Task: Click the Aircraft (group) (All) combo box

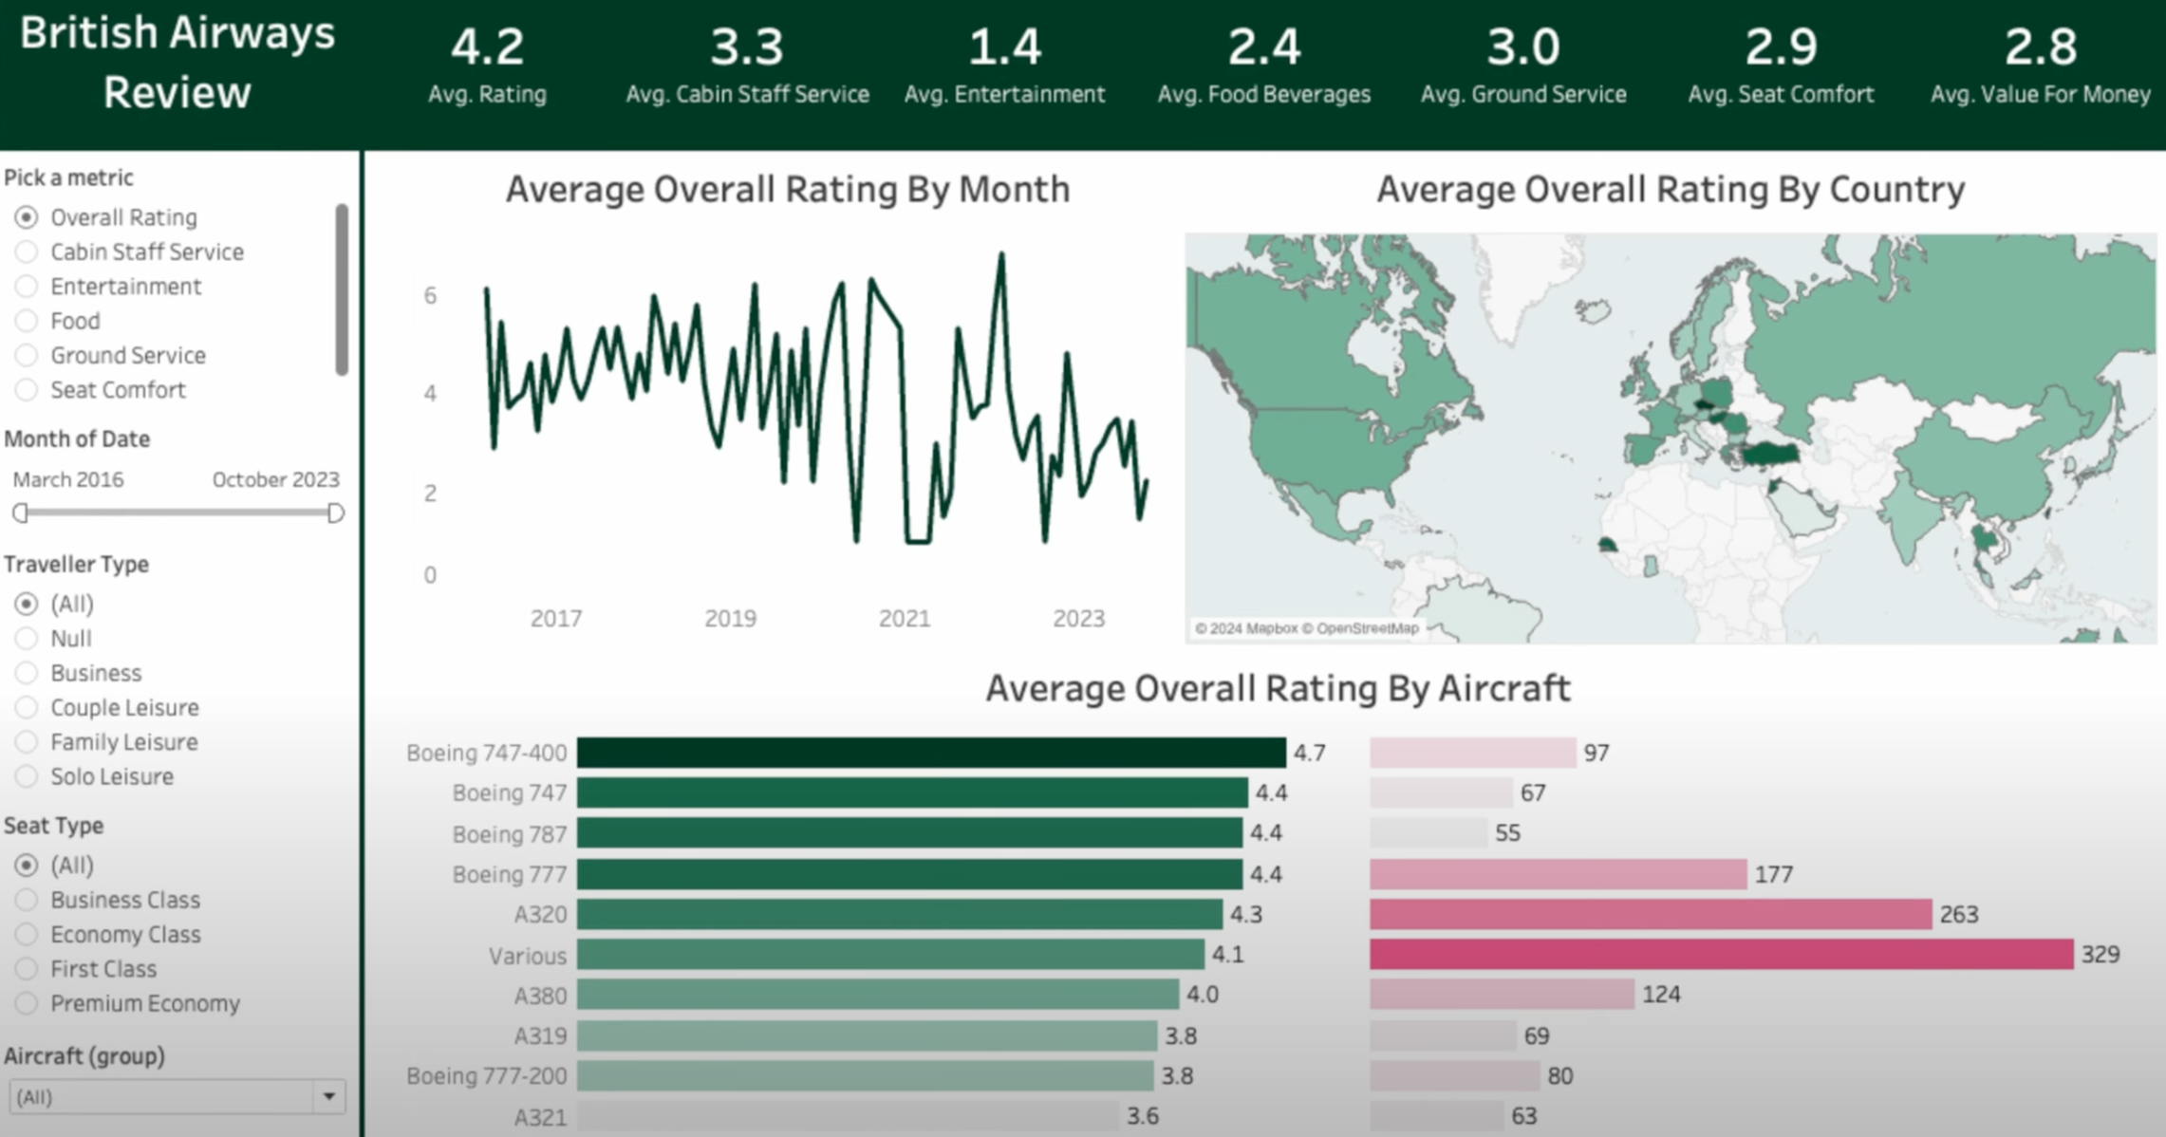Action: (x=177, y=1096)
